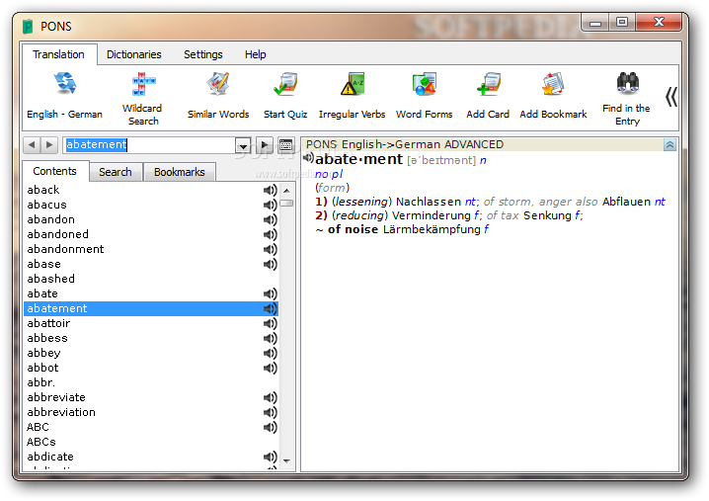Select the word abacus
Image resolution: width=709 pixels, height=501 pixels.
[46, 205]
